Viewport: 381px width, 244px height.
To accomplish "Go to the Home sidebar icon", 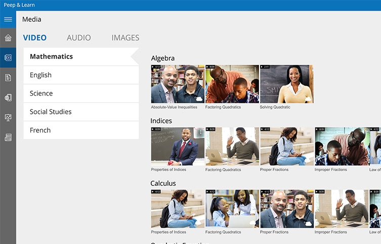I will coord(8,37).
